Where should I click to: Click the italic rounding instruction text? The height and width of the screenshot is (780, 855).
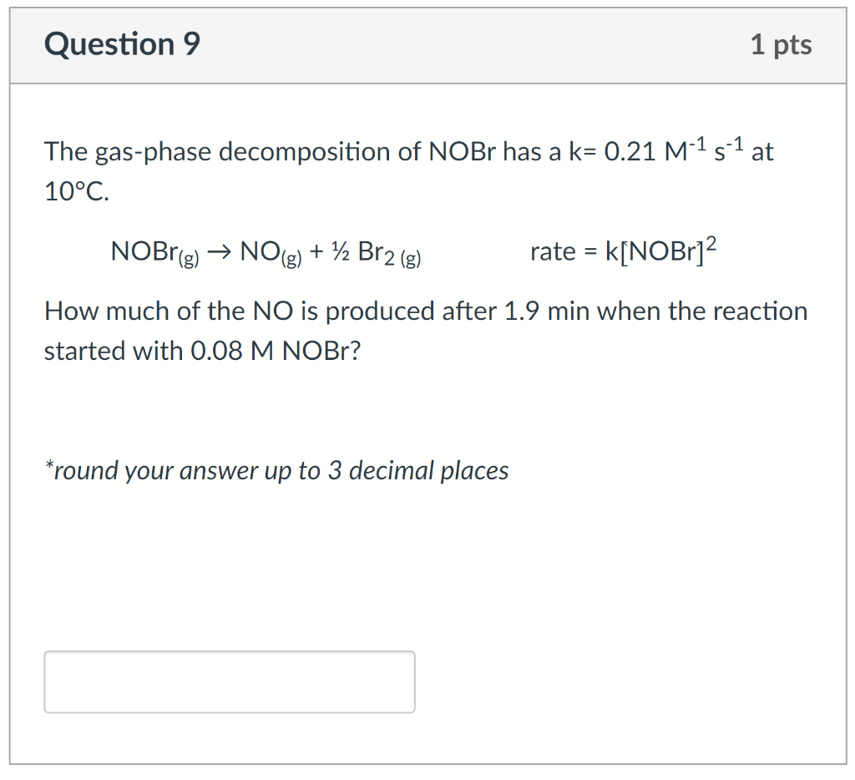(276, 470)
